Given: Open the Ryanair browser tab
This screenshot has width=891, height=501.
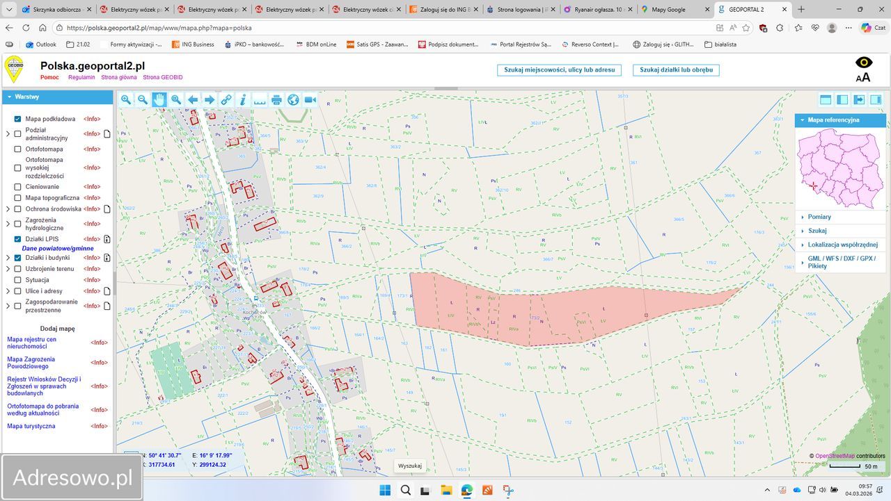Looking at the screenshot, I should (x=592, y=10).
